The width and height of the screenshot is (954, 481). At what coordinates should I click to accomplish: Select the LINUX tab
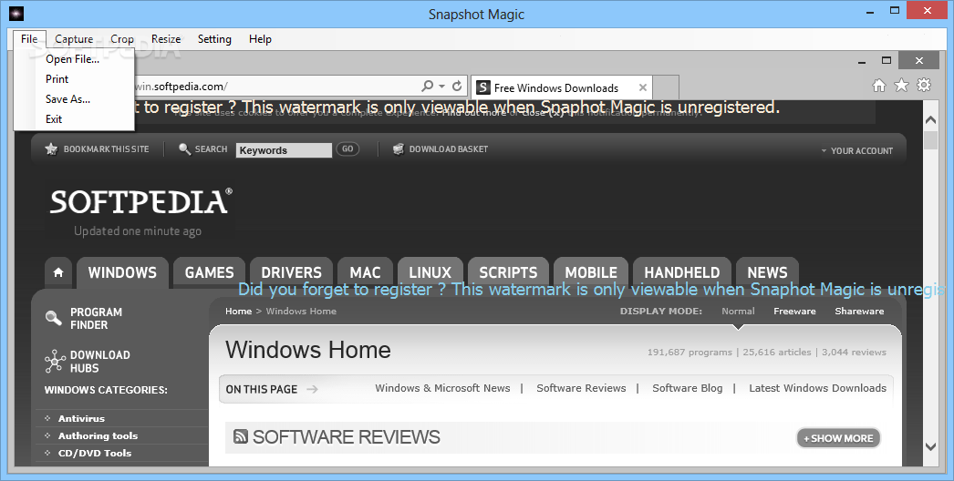430,272
